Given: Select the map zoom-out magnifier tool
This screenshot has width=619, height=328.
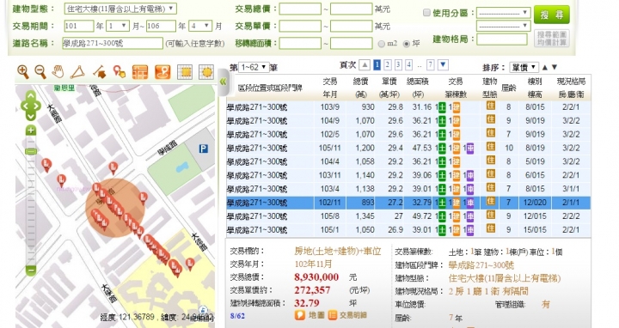Looking at the screenshot, I should point(40,72).
